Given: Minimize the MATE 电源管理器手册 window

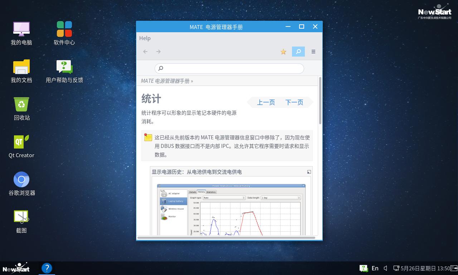Looking at the screenshot, I should click(288, 26).
